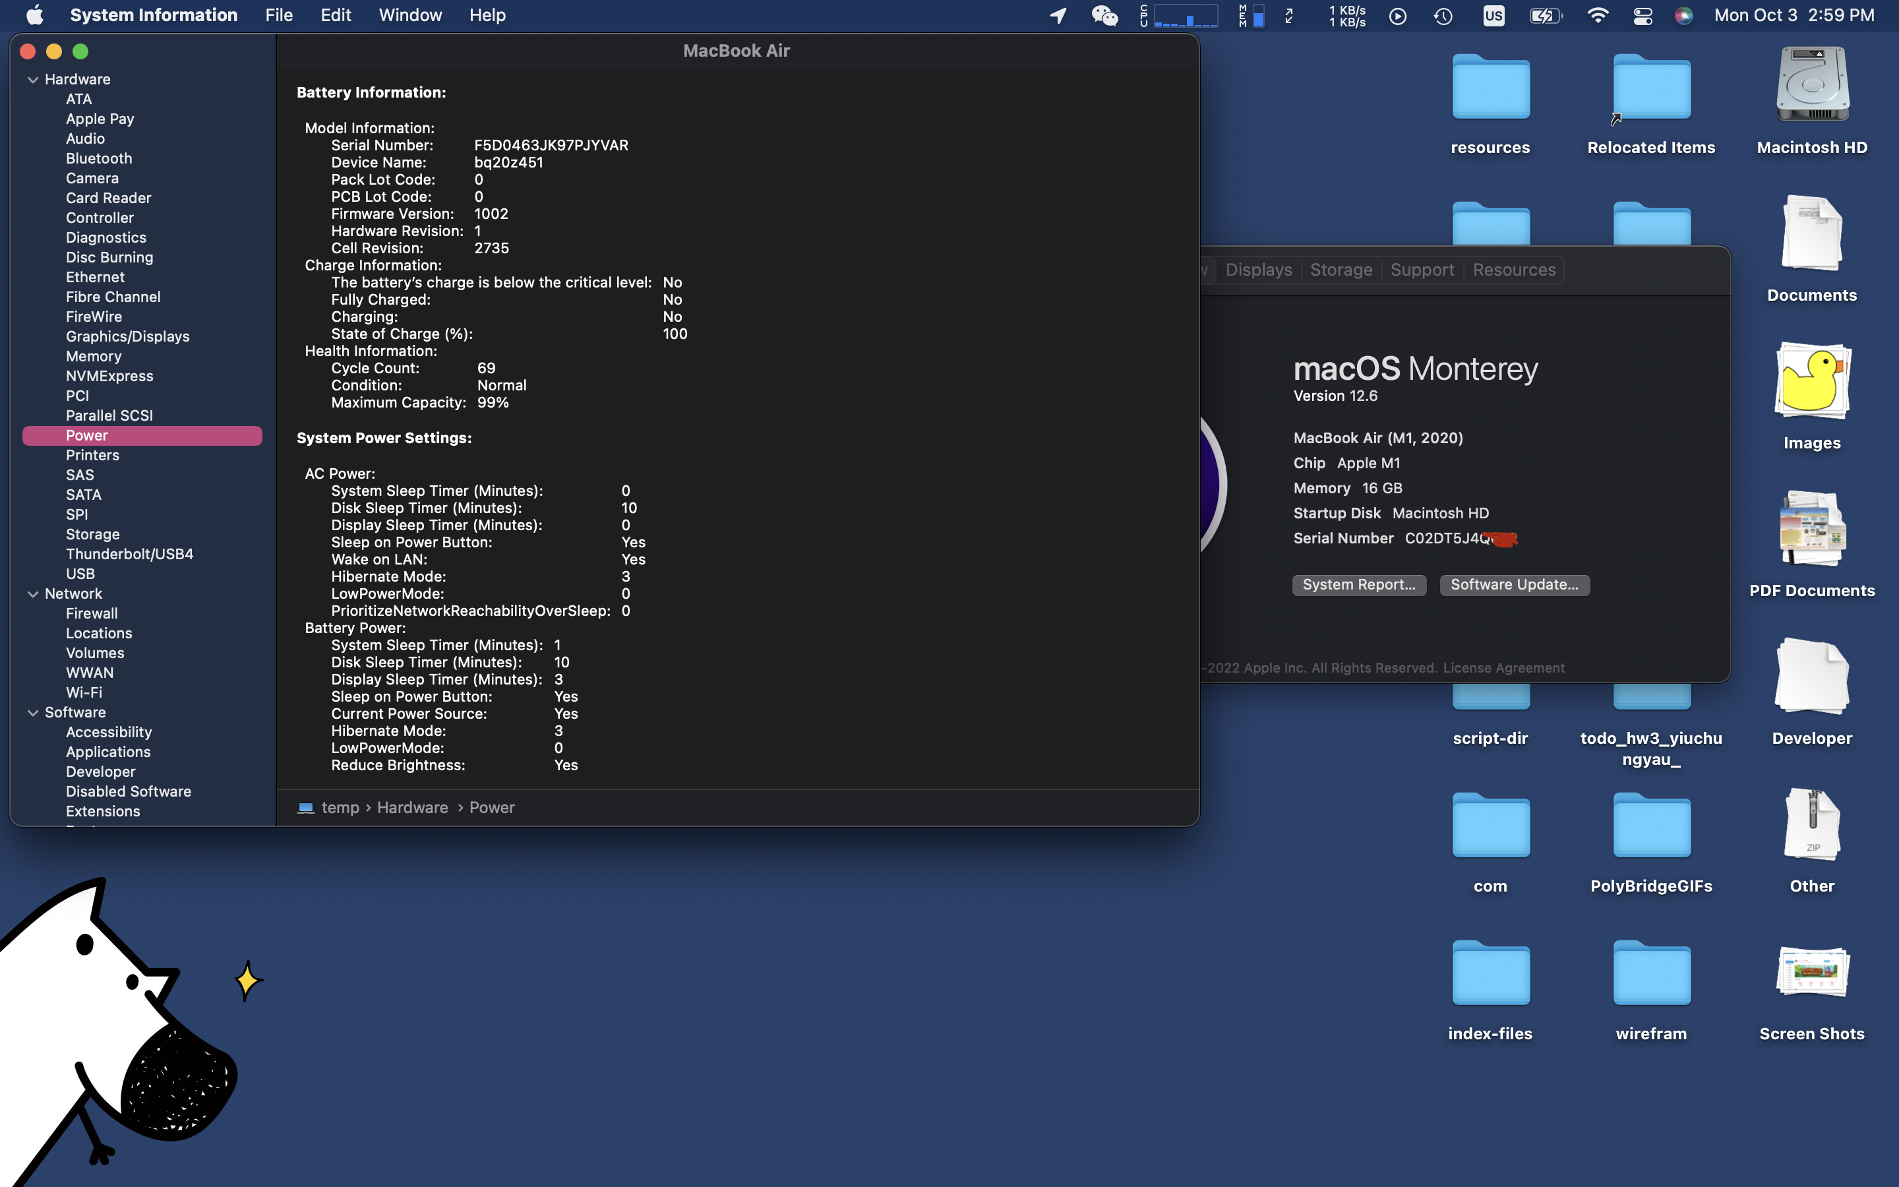The height and width of the screenshot is (1187, 1899).
Task: Click the battery charging status icon
Action: click(1544, 16)
